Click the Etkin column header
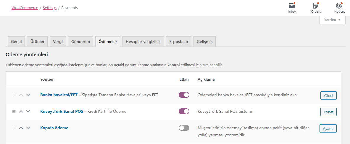The image size is (350, 144). point(184,79)
